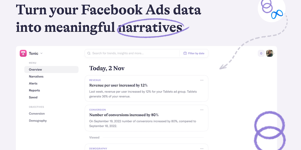Go to Narratives in the sidebar
Screen dimensions: 301x150
[x=36, y=76]
